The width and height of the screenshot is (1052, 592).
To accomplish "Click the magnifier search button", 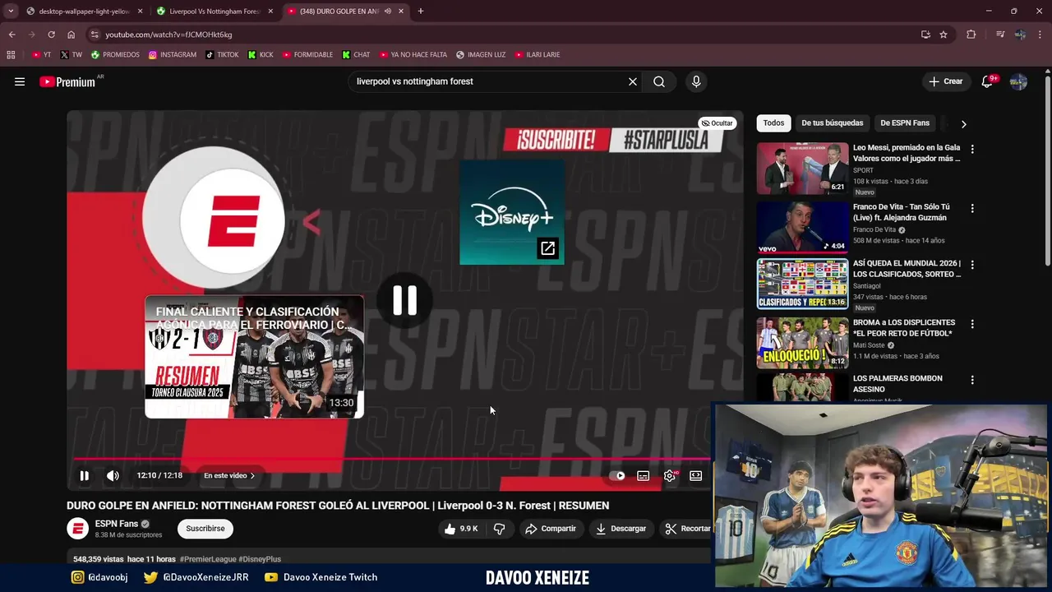I will (x=659, y=81).
